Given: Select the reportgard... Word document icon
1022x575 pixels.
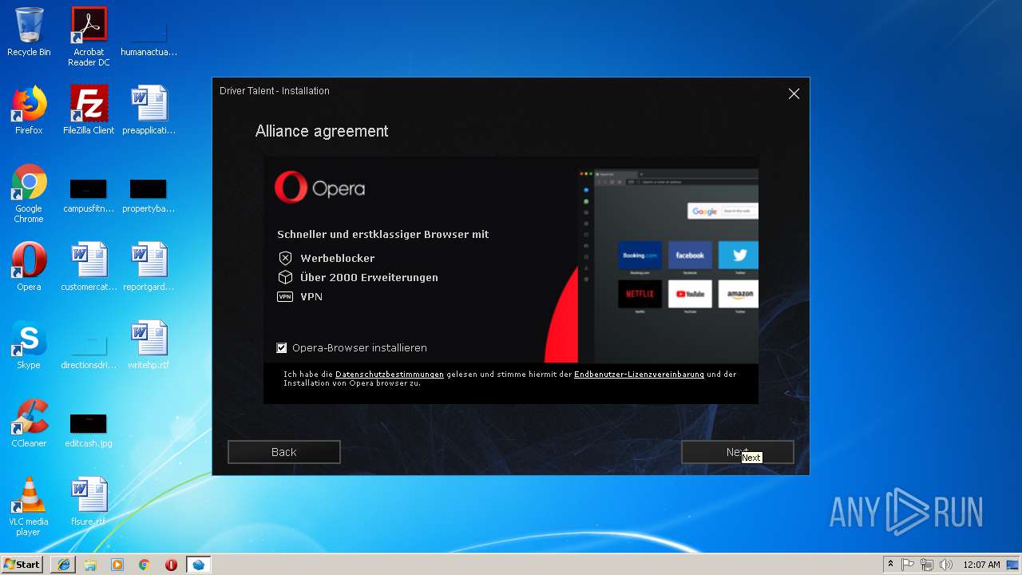Looking at the screenshot, I should [x=149, y=267].
